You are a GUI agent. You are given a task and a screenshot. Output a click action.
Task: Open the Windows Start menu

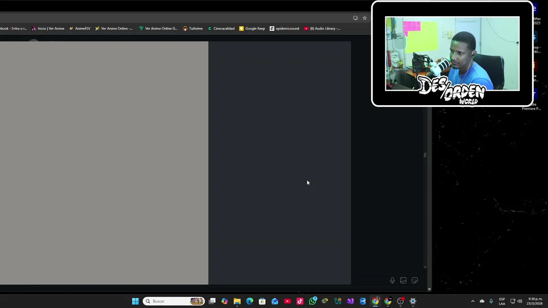135,301
